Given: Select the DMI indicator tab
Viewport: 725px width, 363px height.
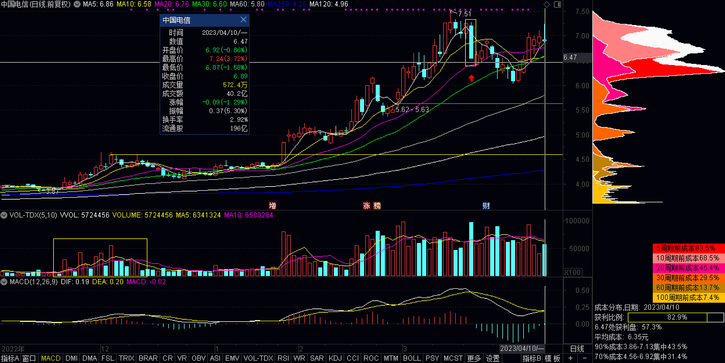Looking at the screenshot, I should coord(72,358).
